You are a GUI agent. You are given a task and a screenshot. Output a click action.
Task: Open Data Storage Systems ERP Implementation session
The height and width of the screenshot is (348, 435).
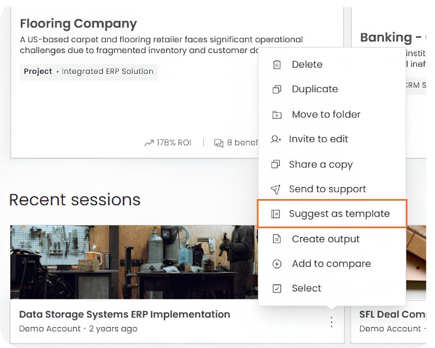pyautogui.click(x=125, y=314)
